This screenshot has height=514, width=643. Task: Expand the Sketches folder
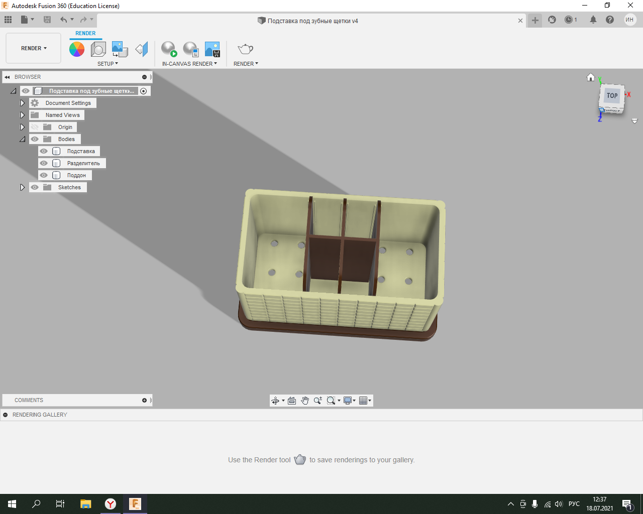(22, 187)
